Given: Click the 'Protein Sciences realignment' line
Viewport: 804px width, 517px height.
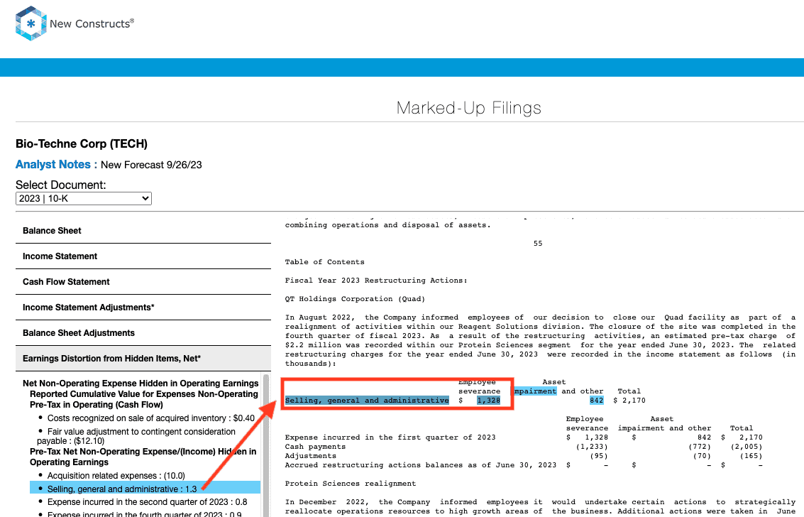Looking at the screenshot, I should click(x=351, y=484).
